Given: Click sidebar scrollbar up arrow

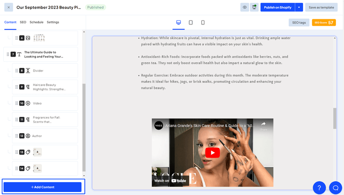Looking at the screenshot, I should tap(84, 32).
